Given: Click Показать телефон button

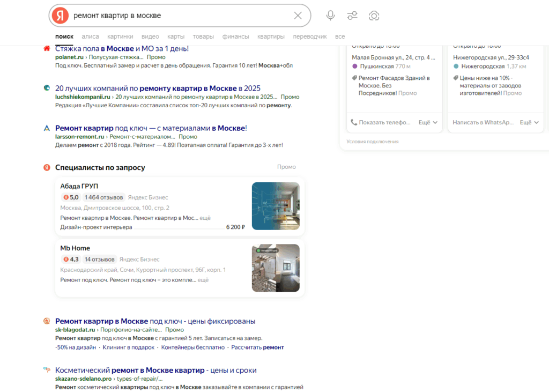Looking at the screenshot, I should 381,122.
